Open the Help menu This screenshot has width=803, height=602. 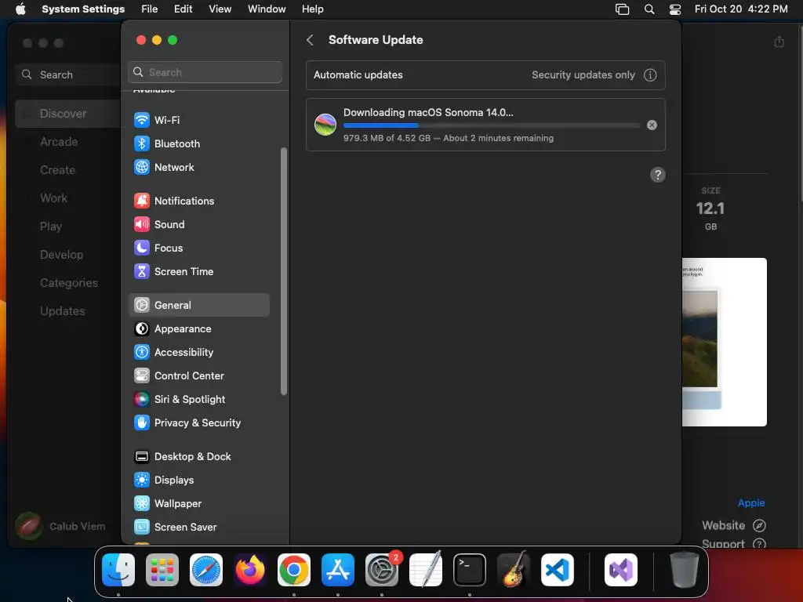312,9
